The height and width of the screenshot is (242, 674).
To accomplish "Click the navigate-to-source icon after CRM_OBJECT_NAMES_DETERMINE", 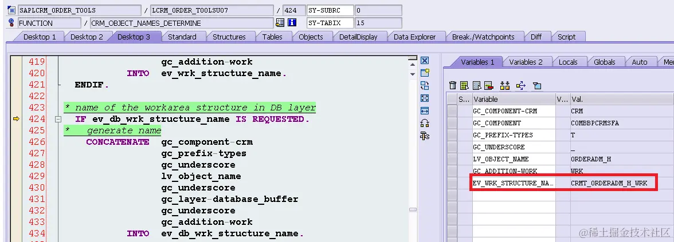I will (x=280, y=23).
